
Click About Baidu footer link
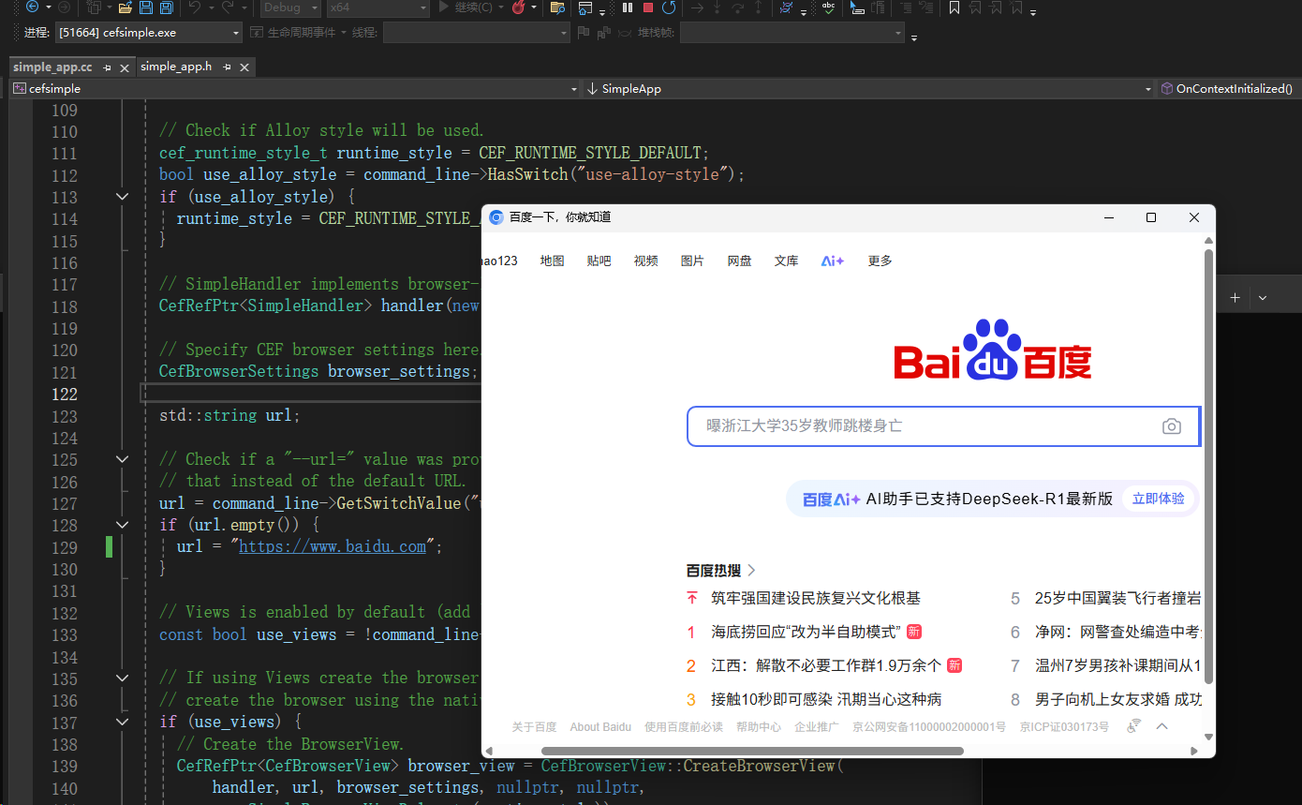tap(600, 726)
